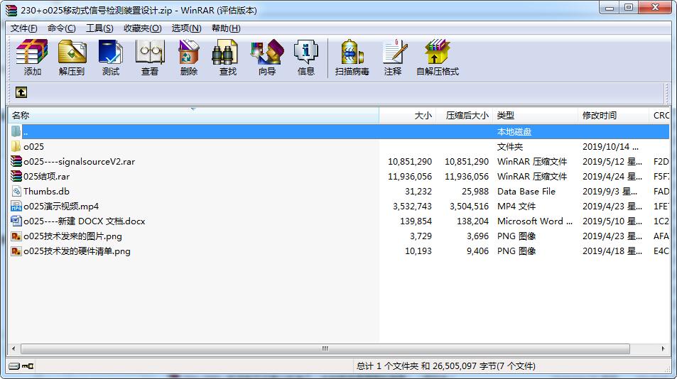Viewport: 677px width, 379px height.
Task: Select the o025 folder icon
Action: 16,147
